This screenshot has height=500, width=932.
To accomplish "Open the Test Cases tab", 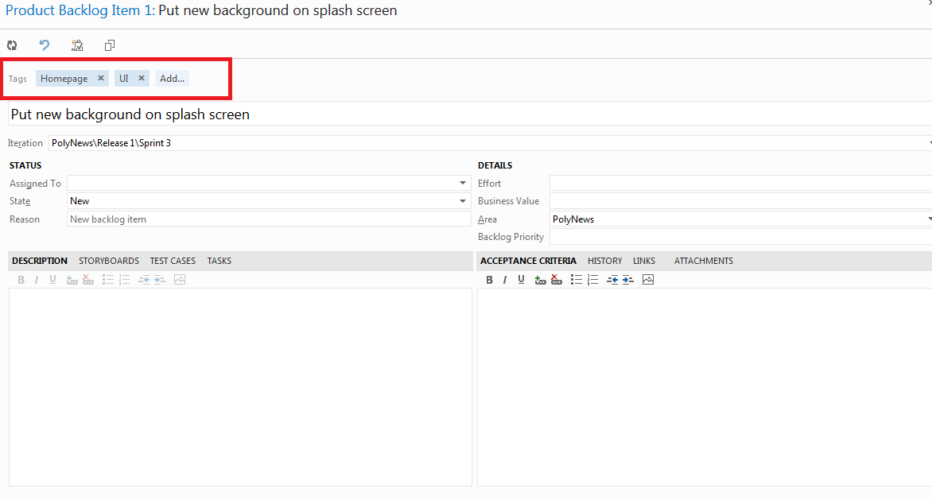I will [x=173, y=261].
